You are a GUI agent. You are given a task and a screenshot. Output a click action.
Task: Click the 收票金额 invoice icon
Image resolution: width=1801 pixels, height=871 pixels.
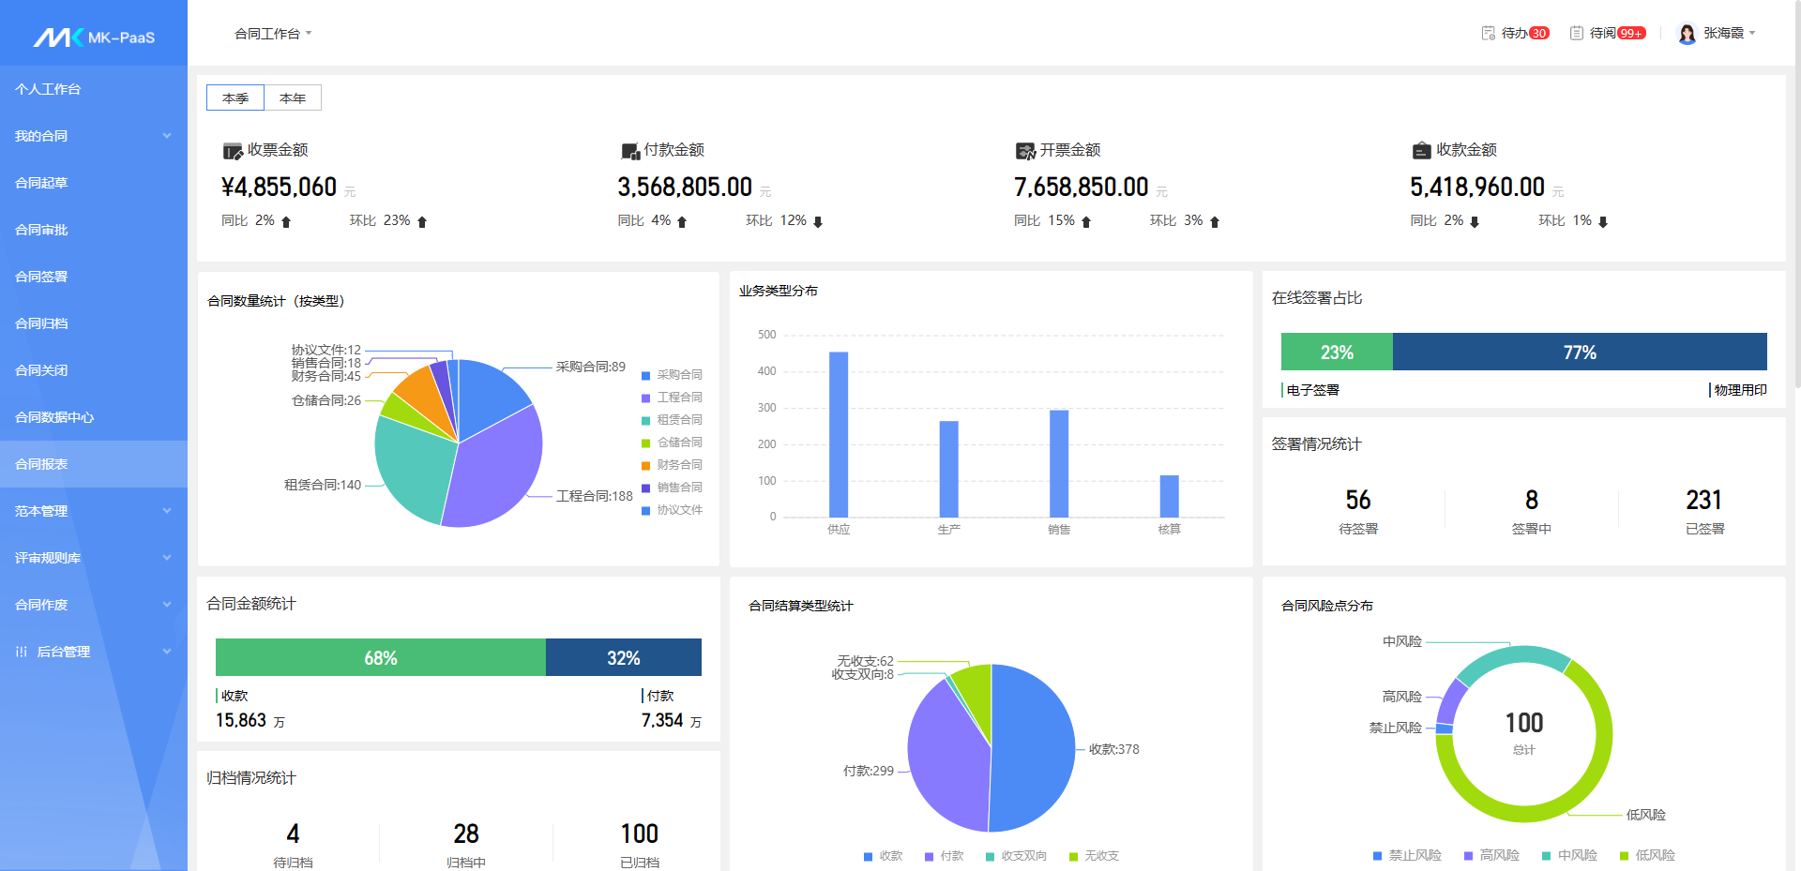coord(232,151)
